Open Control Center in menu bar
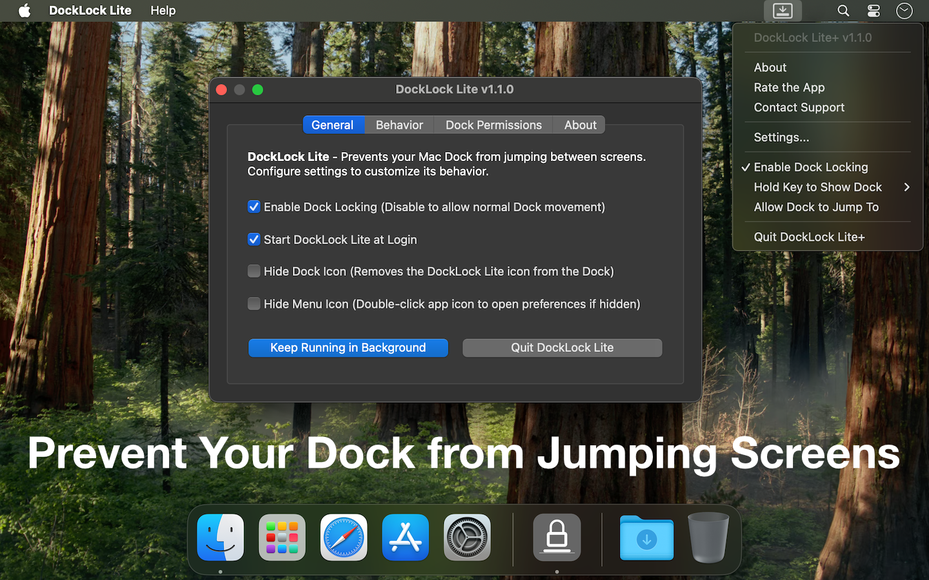This screenshot has width=929, height=580. [x=874, y=10]
